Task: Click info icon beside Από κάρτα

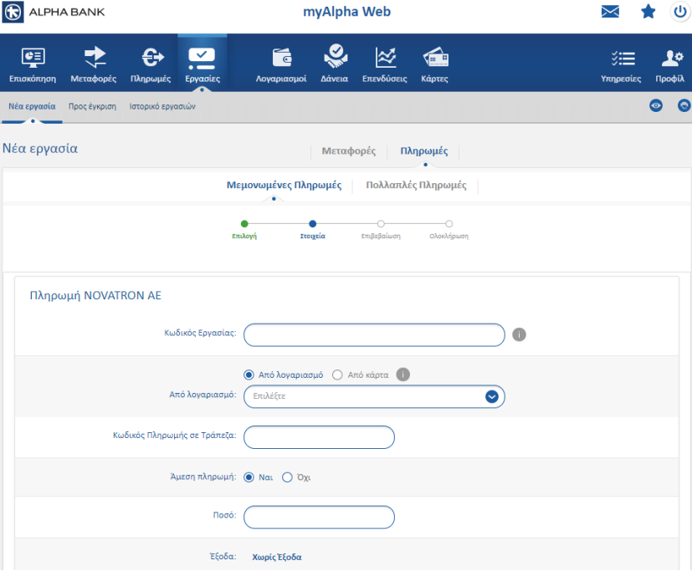Action: (x=403, y=375)
